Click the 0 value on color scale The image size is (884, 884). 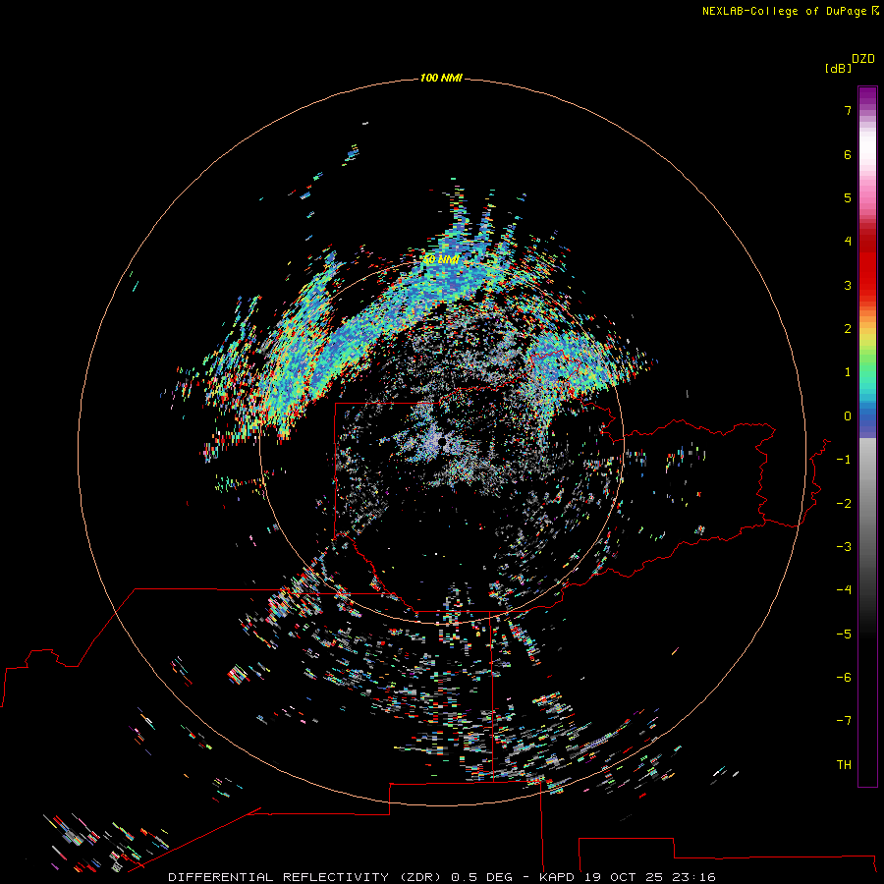pos(848,416)
